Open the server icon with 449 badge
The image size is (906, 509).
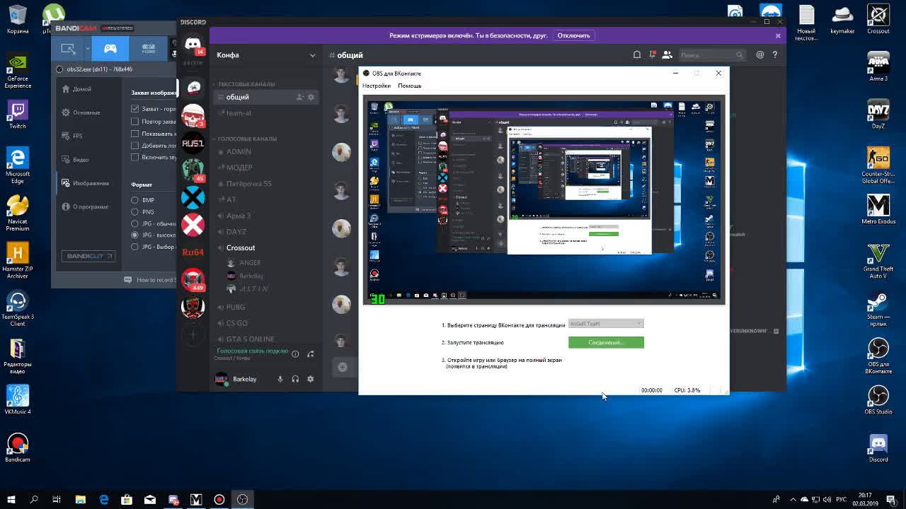(x=193, y=280)
